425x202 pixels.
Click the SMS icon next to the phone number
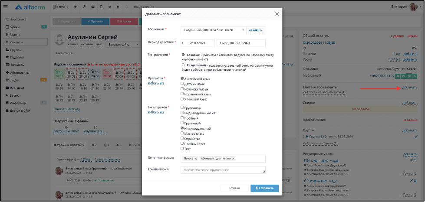(398, 76)
